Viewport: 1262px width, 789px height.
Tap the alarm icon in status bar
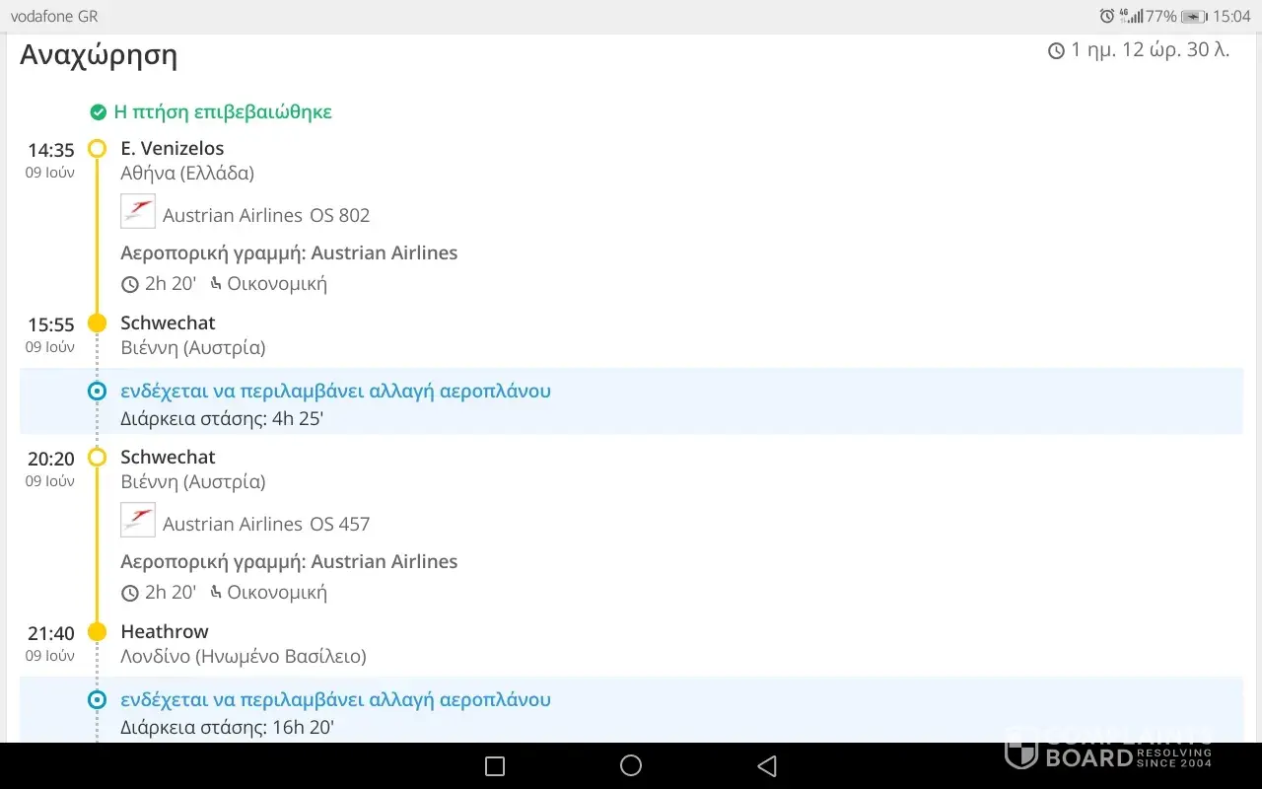pyautogui.click(x=1107, y=17)
